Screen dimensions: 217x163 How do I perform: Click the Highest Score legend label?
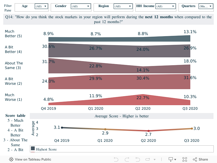46,149
